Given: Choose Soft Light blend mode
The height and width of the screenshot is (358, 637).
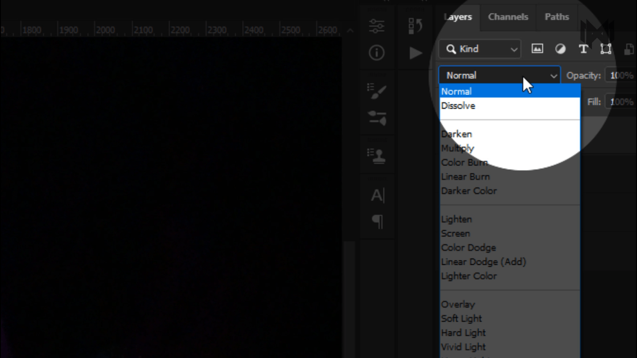Looking at the screenshot, I should [510, 319].
